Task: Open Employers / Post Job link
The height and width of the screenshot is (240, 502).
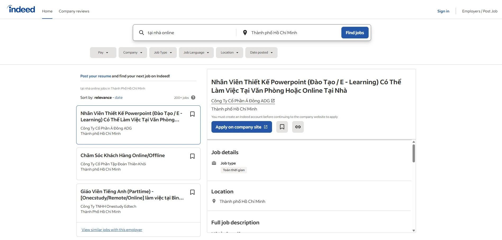Action: coord(480,11)
